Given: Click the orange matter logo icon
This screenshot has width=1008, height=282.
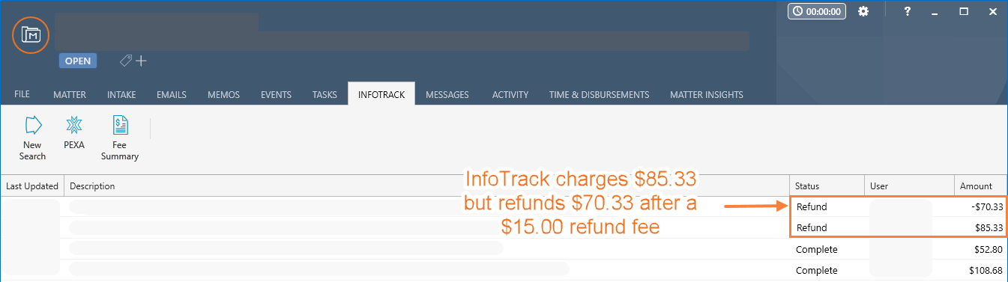Looking at the screenshot, I should pyautogui.click(x=31, y=34).
